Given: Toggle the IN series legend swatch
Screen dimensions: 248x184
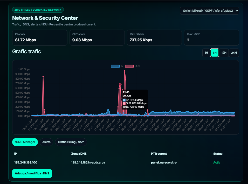Looking at the screenshot, I should click(115, 66).
